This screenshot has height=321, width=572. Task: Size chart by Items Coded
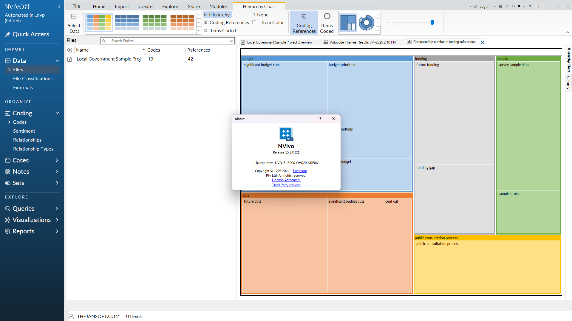pos(327,23)
